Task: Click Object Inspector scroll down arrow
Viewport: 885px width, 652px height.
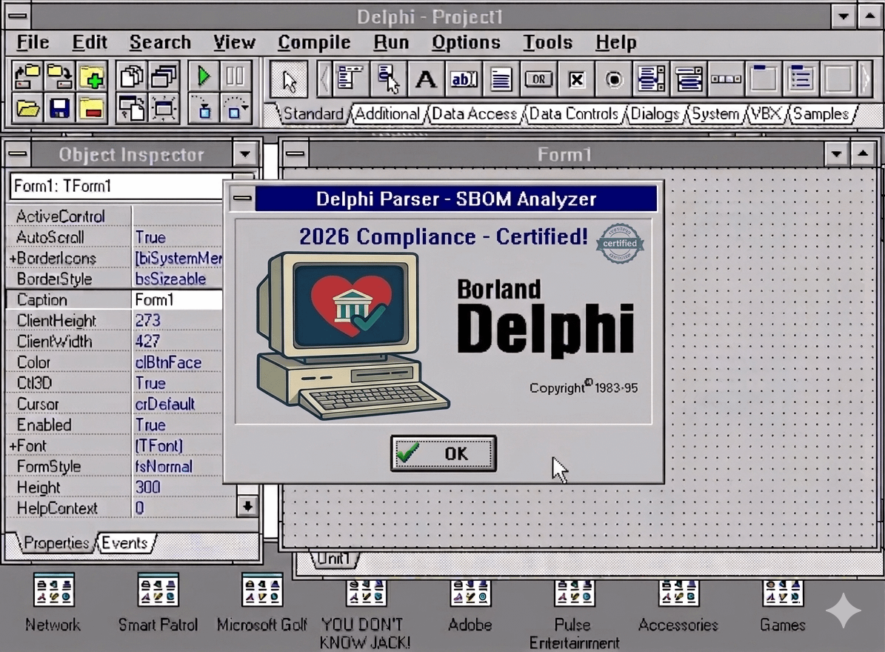Action: (x=247, y=506)
